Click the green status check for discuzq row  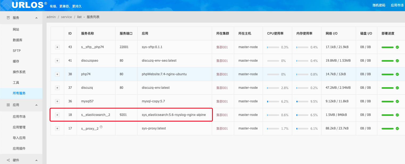tap(397, 88)
